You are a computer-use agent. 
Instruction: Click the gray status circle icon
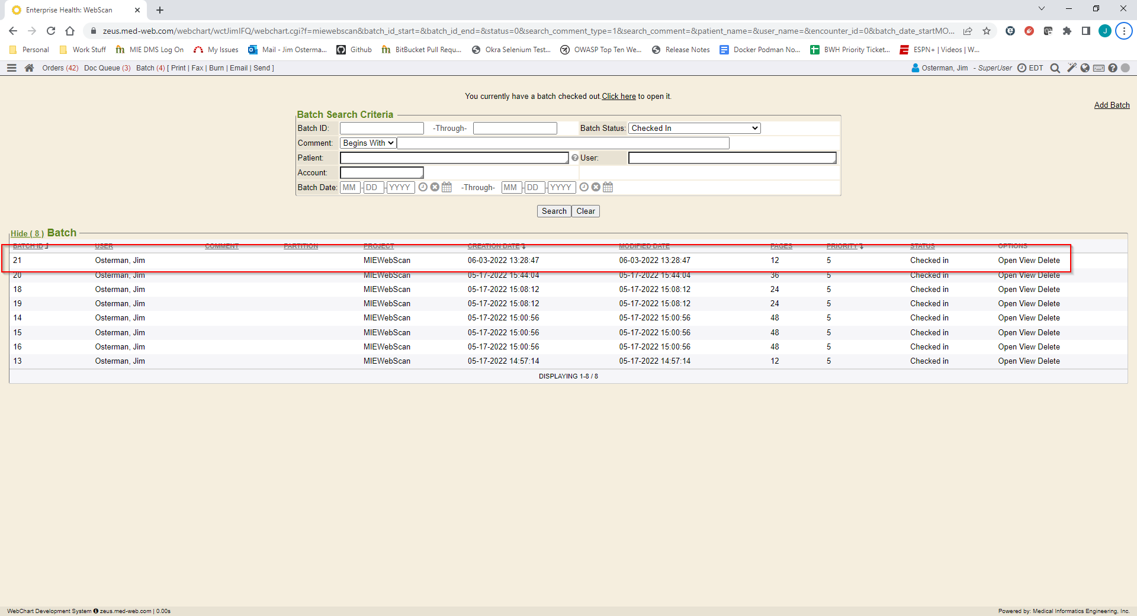(1125, 68)
